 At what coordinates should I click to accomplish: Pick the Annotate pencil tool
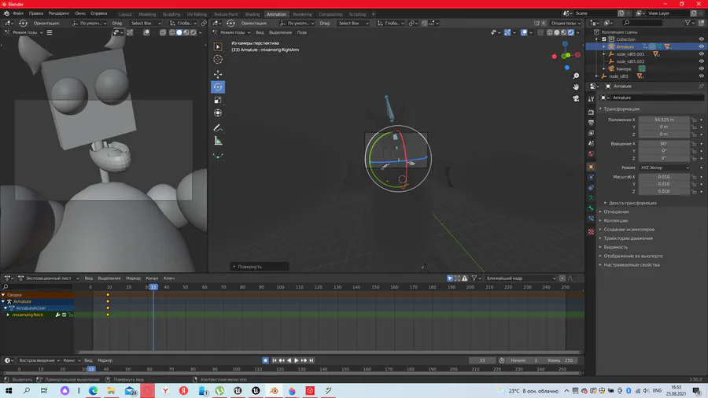218,127
